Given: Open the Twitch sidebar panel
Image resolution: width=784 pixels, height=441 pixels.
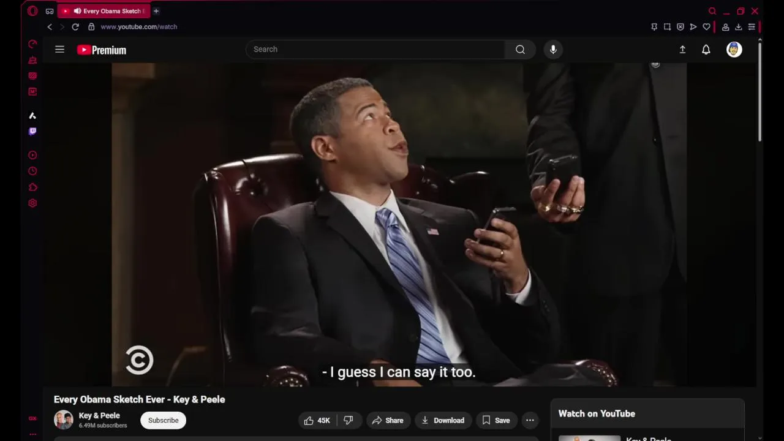Looking at the screenshot, I should click(x=32, y=132).
